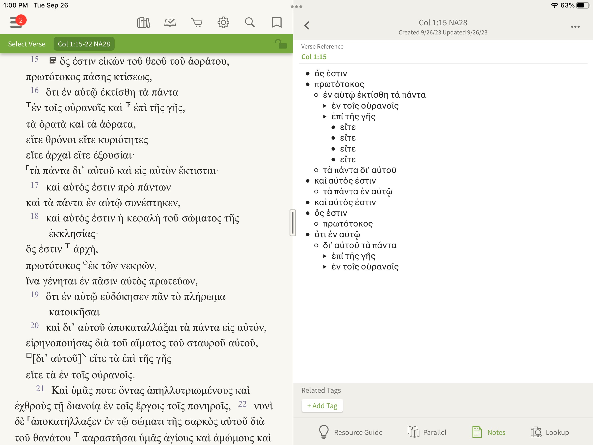Image resolution: width=593 pixels, height=445 pixels.
Task: Open the Col 1:15 verse reference link
Action: pyautogui.click(x=314, y=57)
